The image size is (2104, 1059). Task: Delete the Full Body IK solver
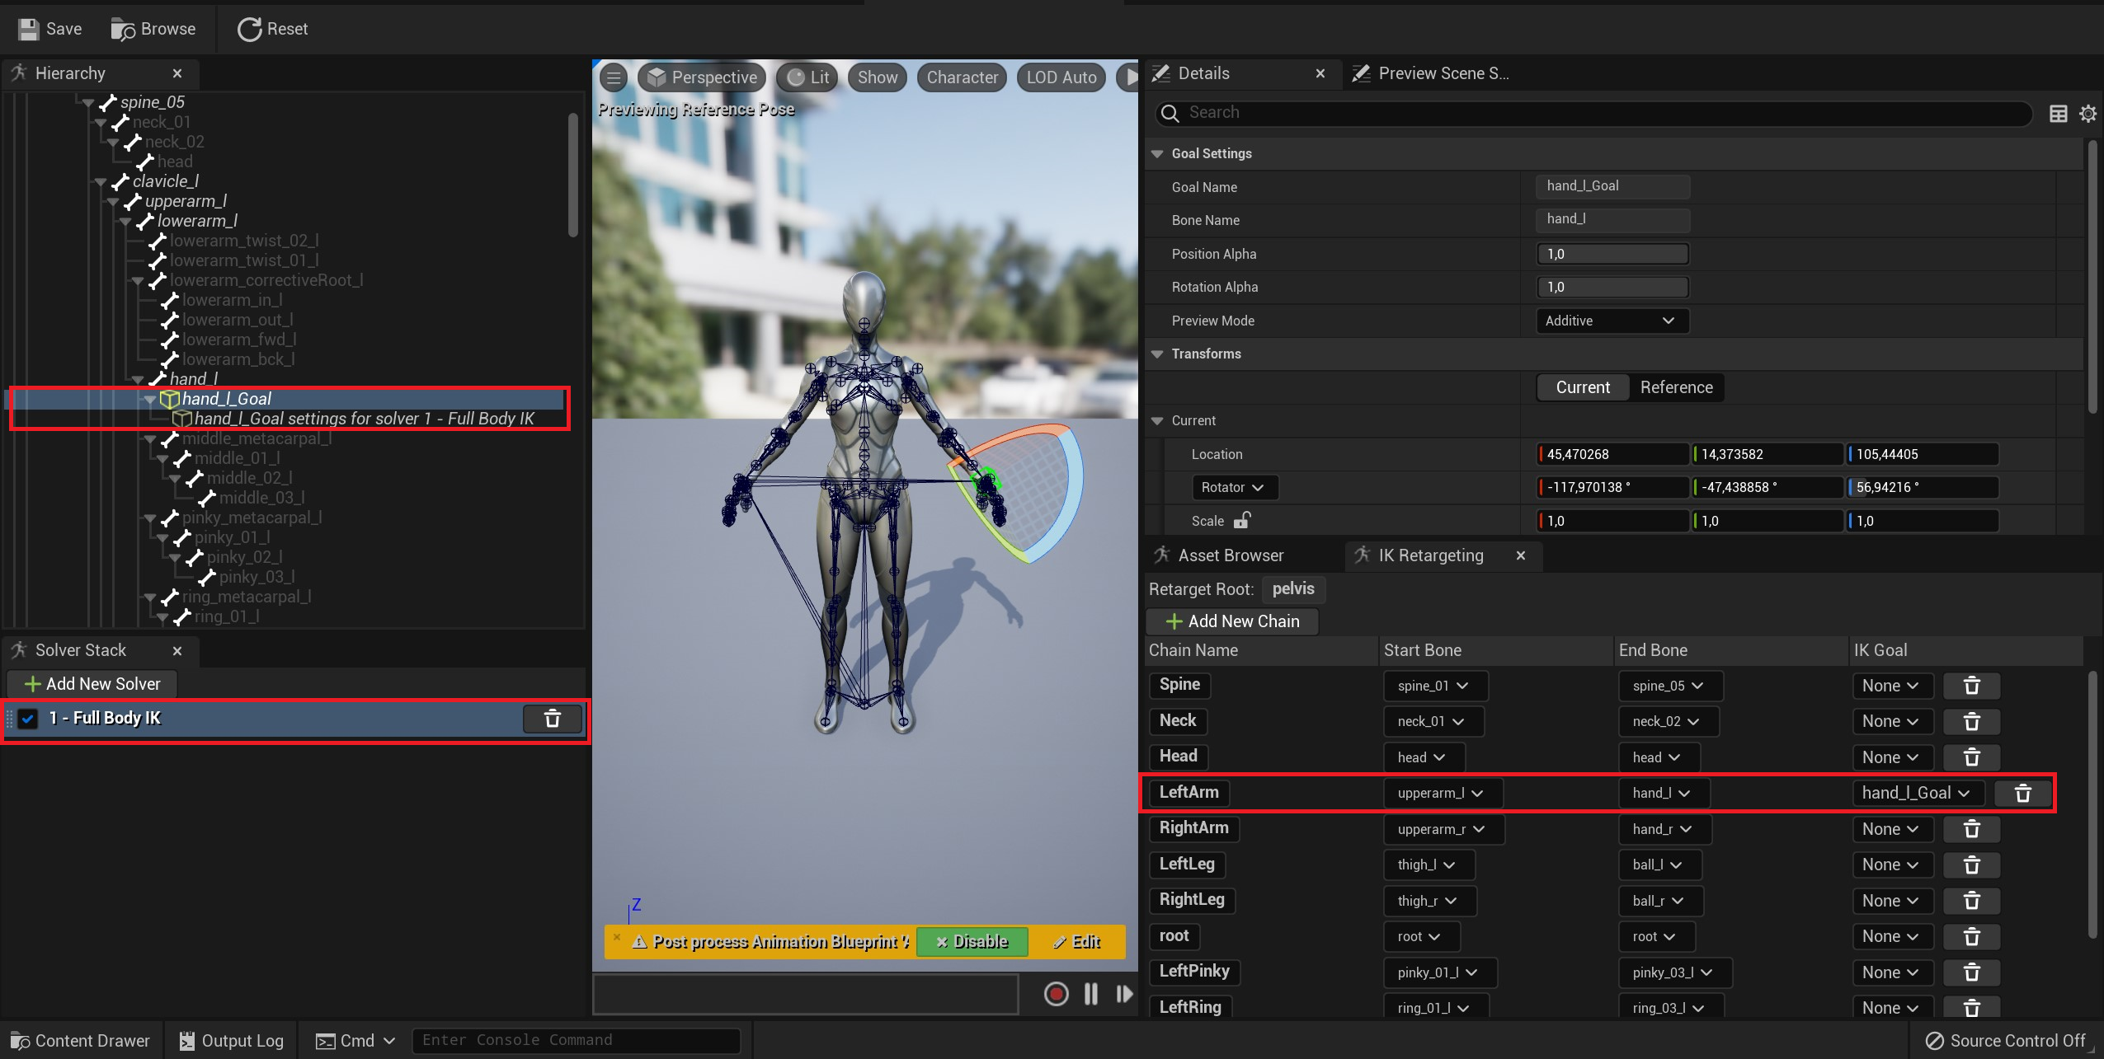pos(553,719)
